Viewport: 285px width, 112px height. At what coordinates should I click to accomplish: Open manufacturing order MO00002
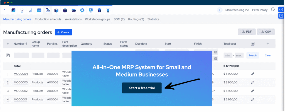tap(21, 91)
